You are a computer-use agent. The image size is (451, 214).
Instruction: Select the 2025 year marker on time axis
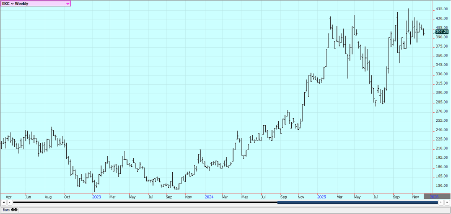tap(321, 196)
